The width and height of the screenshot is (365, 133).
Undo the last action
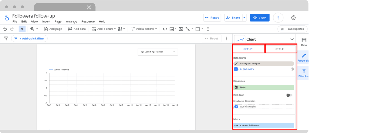(5, 29)
